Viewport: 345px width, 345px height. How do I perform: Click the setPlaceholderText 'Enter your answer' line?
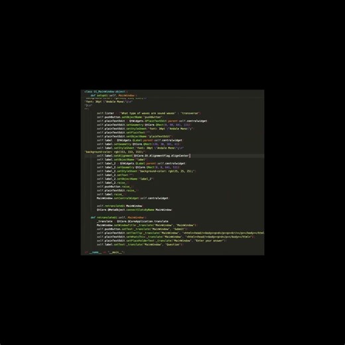[162, 241]
